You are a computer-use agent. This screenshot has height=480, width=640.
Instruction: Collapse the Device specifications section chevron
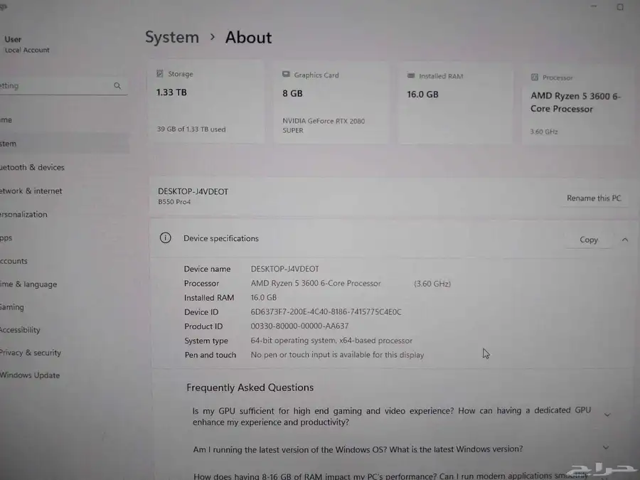point(625,240)
